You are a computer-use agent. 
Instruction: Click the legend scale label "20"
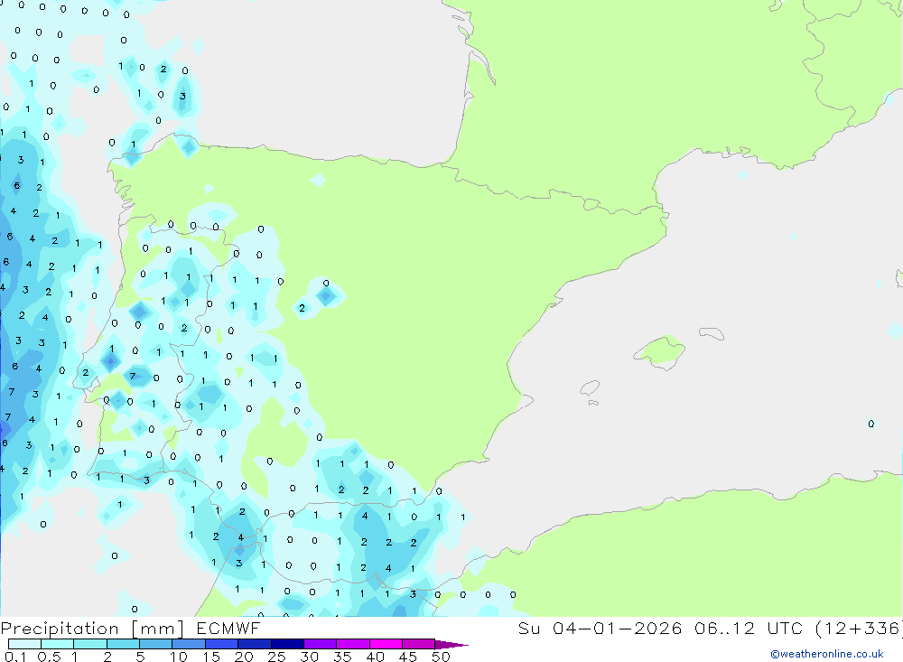point(244,657)
